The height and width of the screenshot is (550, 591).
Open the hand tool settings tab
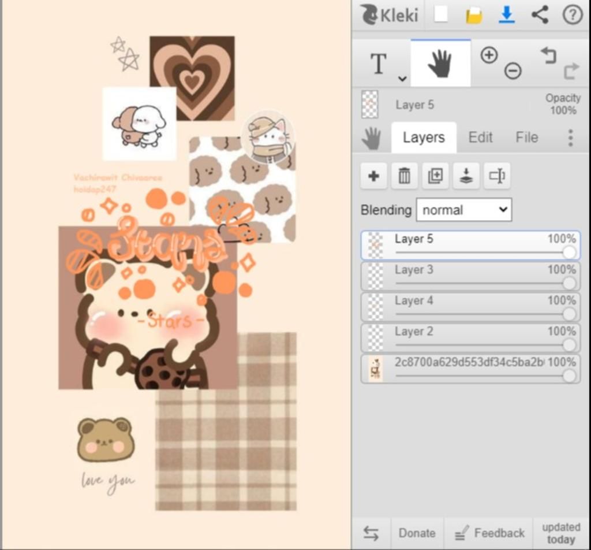[371, 138]
